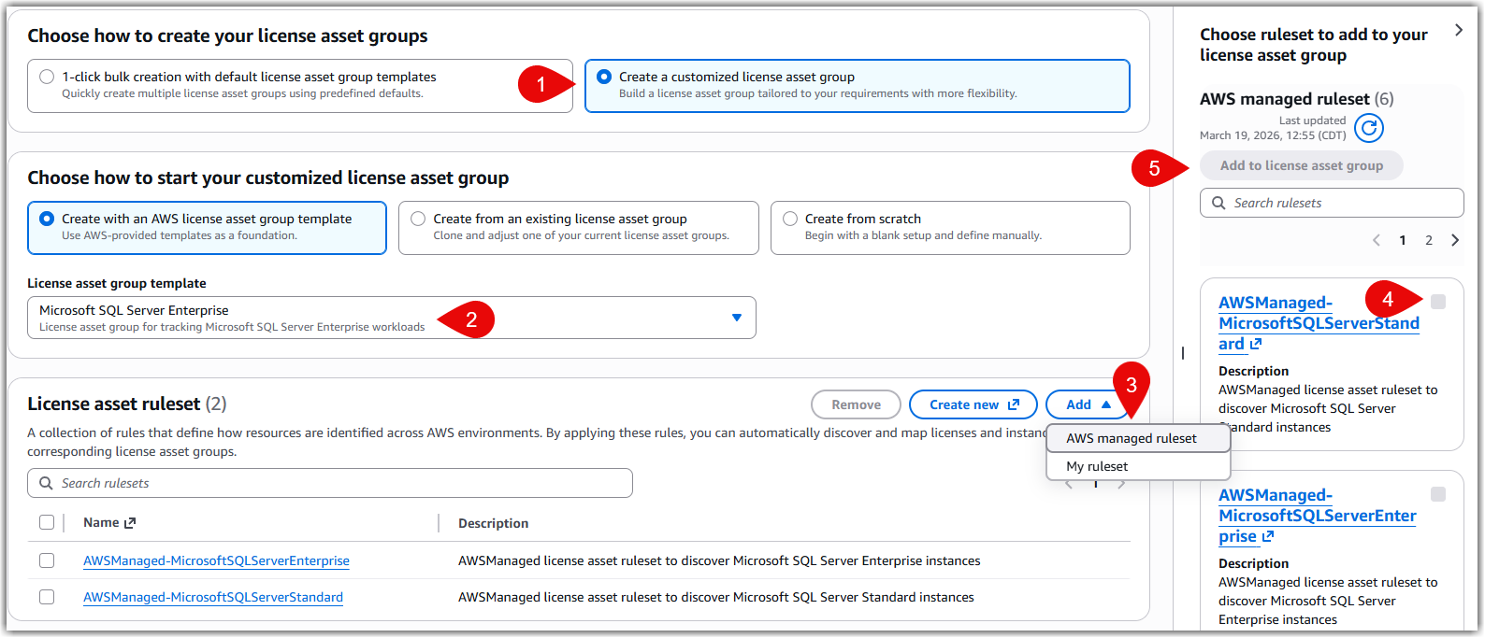
Task: Click the external link icon after AWSManaged-MicrosoftSQLServerEnterprise in the side panel
Action: (x=1268, y=536)
